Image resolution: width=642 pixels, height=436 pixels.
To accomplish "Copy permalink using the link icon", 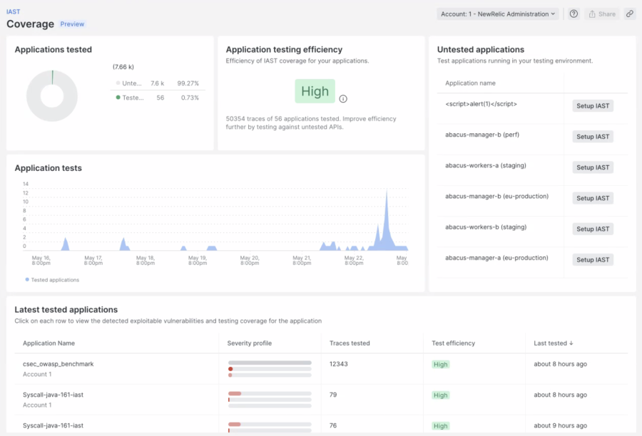I will (629, 14).
